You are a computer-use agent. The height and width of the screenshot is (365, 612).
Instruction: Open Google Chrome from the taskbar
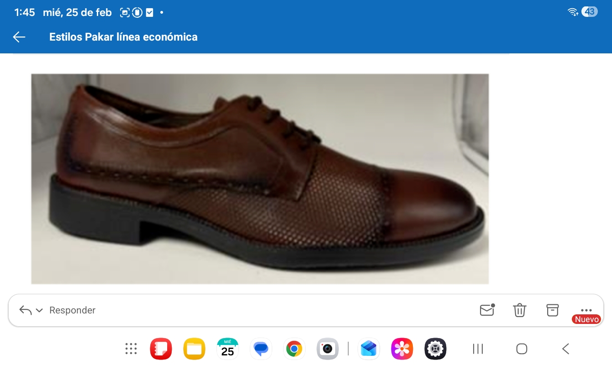(x=294, y=349)
